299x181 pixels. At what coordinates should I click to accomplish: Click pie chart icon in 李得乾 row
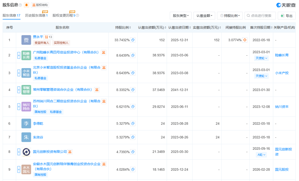tap(133, 123)
